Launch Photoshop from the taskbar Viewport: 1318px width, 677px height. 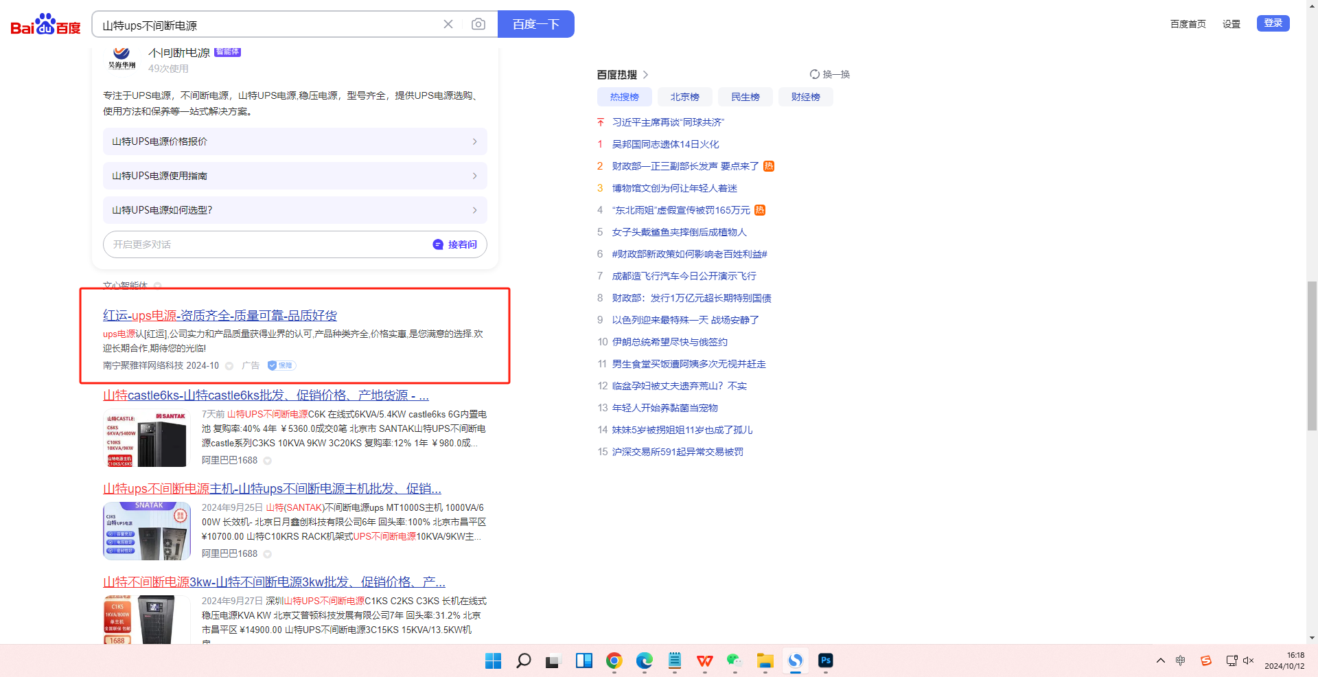coord(825,661)
